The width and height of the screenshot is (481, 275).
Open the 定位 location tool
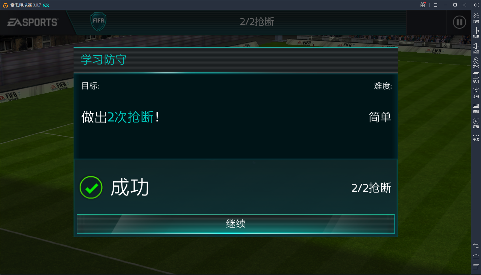(x=476, y=63)
